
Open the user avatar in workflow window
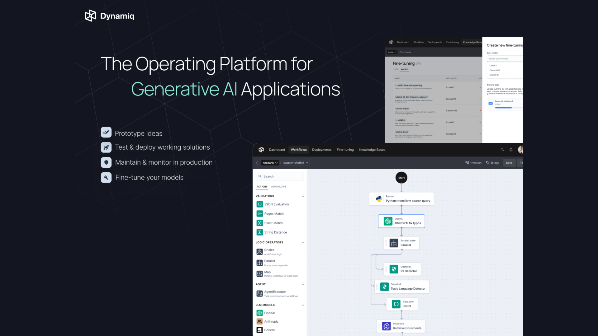(520, 150)
